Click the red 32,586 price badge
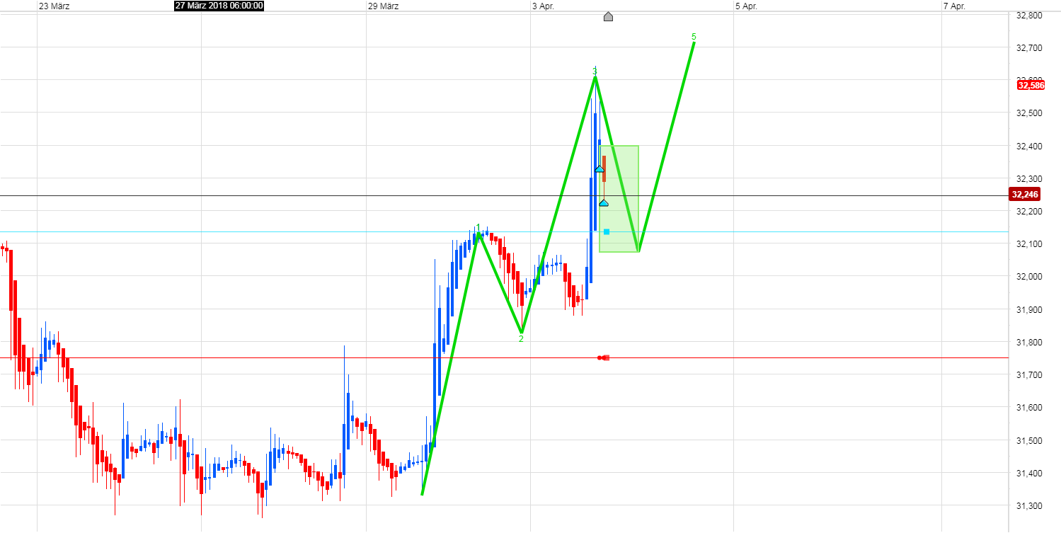1061x533 pixels. click(1031, 86)
